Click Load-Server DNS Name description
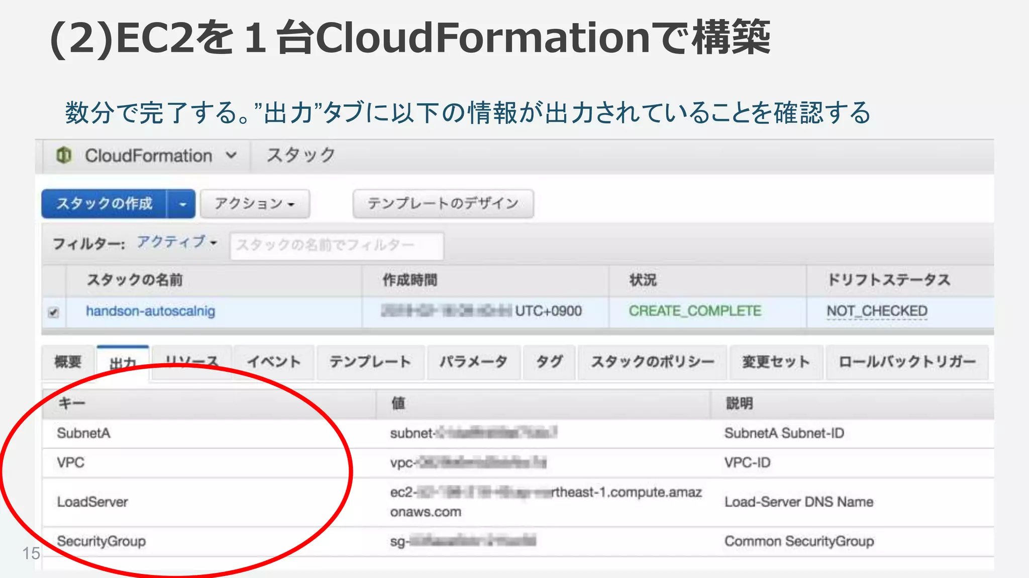This screenshot has height=578, width=1029. click(x=799, y=502)
